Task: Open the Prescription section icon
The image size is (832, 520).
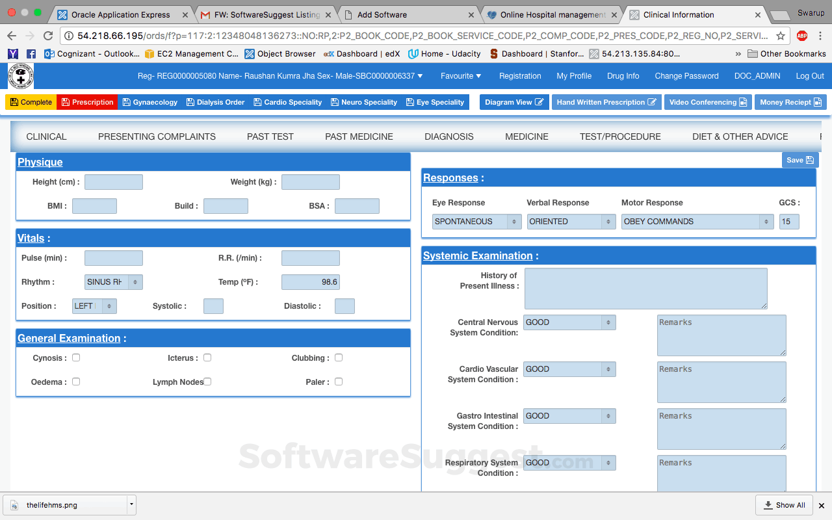Action: (86, 102)
